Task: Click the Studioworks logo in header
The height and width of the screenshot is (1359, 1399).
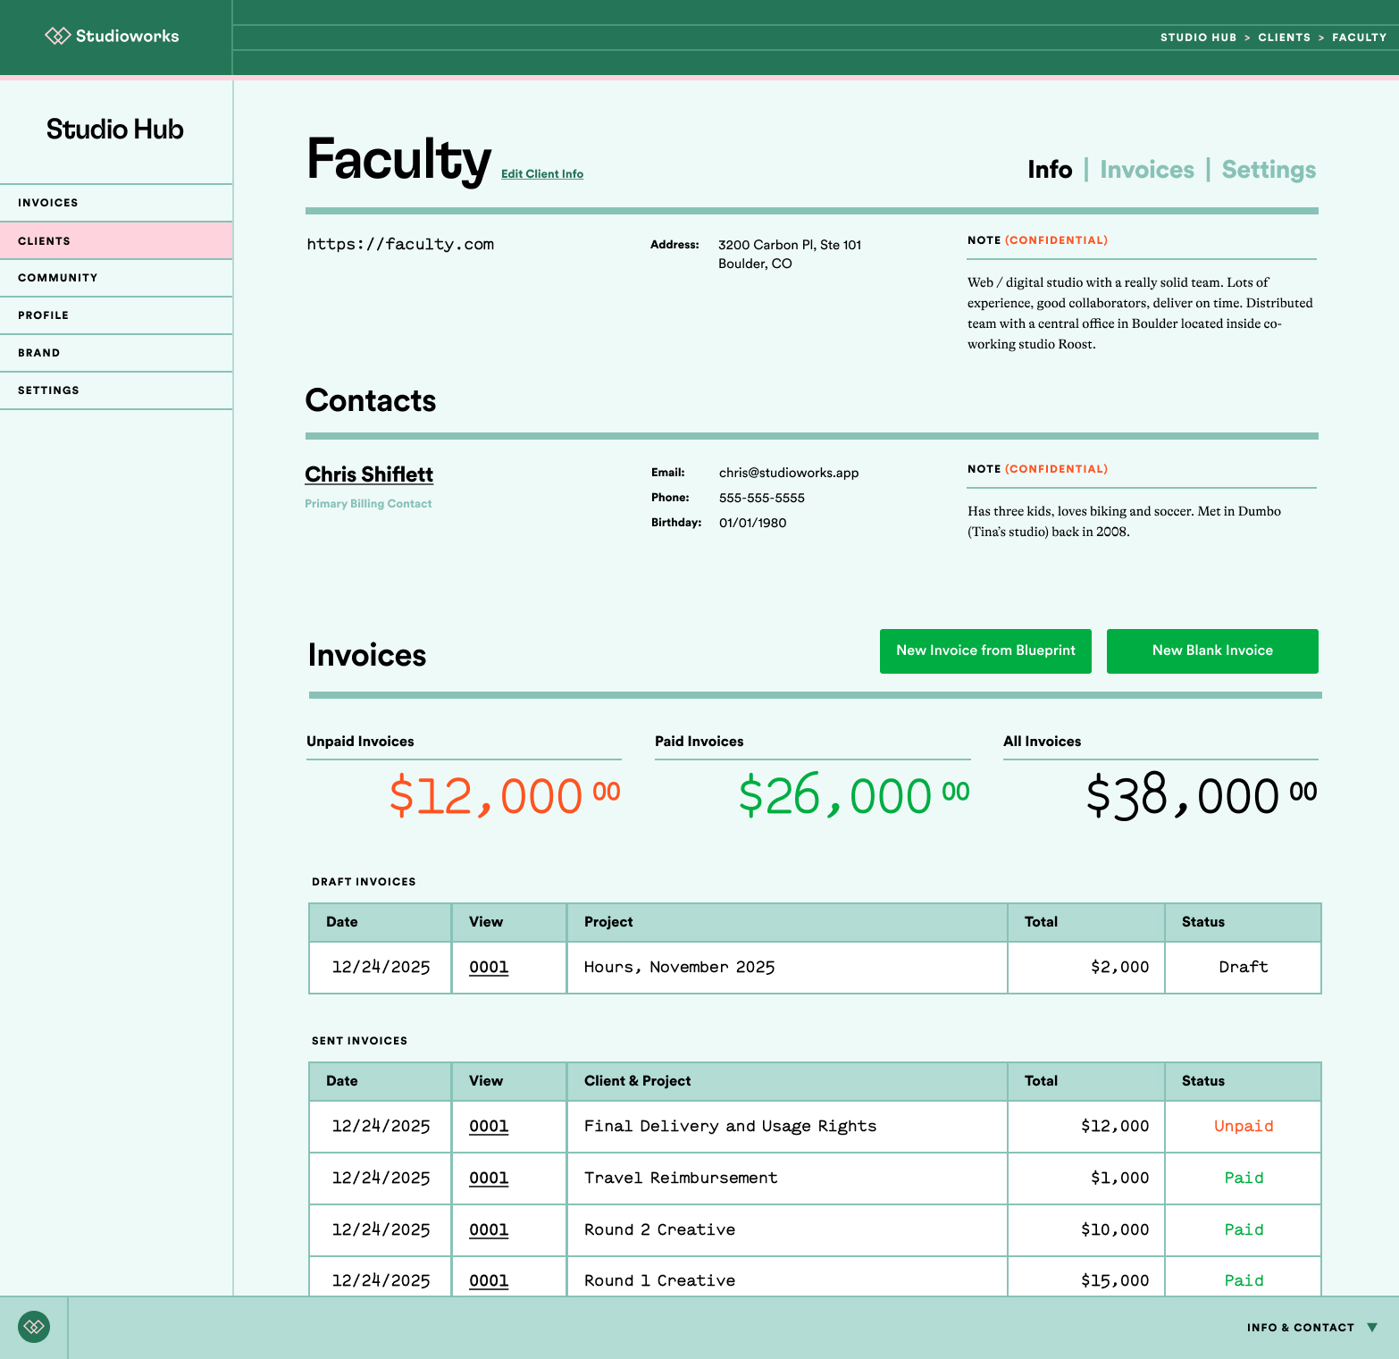Action: (113, 37)
